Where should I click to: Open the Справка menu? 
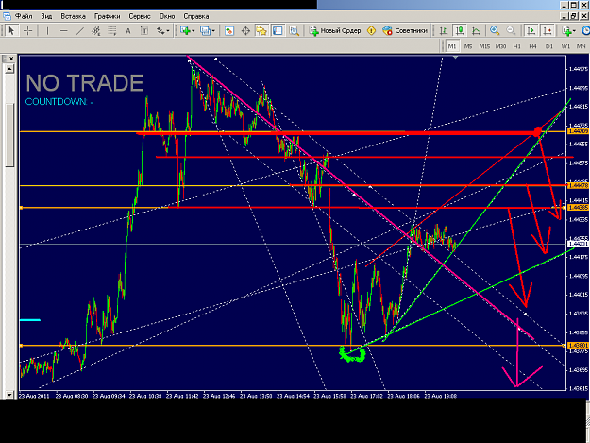click(x=196, y=16)
